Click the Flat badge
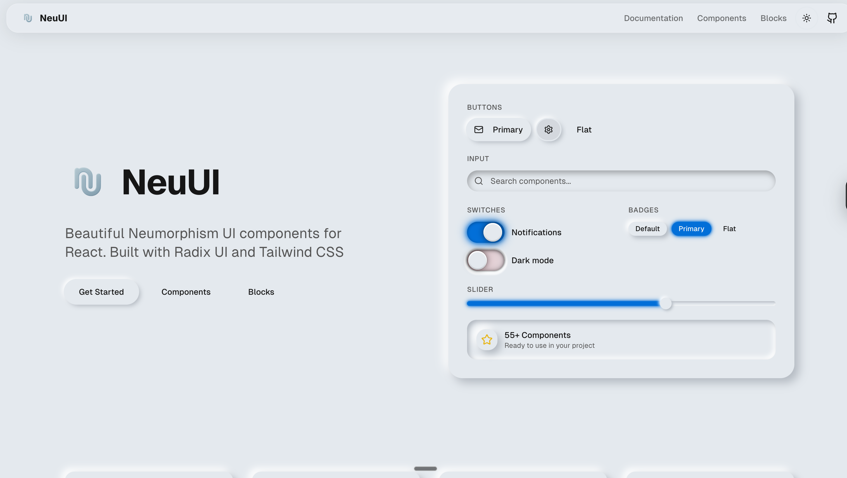The width and height of the screenshot is (847, 478). (729, 229)
